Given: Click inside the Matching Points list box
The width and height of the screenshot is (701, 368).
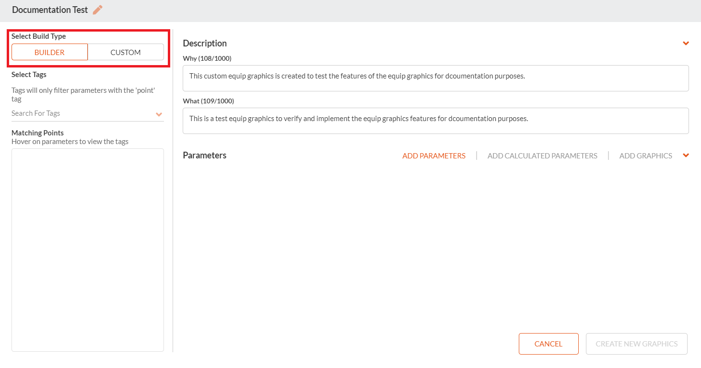Looking at the screenshot, I should pyautogui.click(x=88, y=250).
